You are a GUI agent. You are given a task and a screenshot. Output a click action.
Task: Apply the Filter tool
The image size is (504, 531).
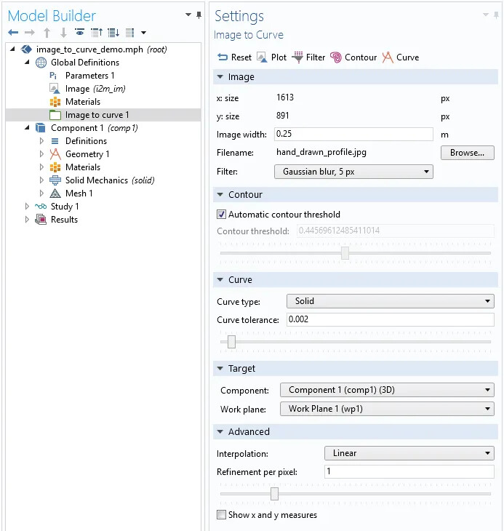297,57
